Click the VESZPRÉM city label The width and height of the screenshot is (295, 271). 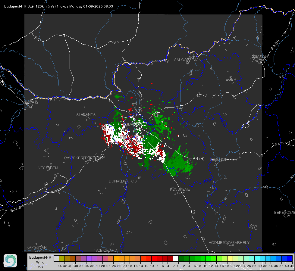coord(48,168)
